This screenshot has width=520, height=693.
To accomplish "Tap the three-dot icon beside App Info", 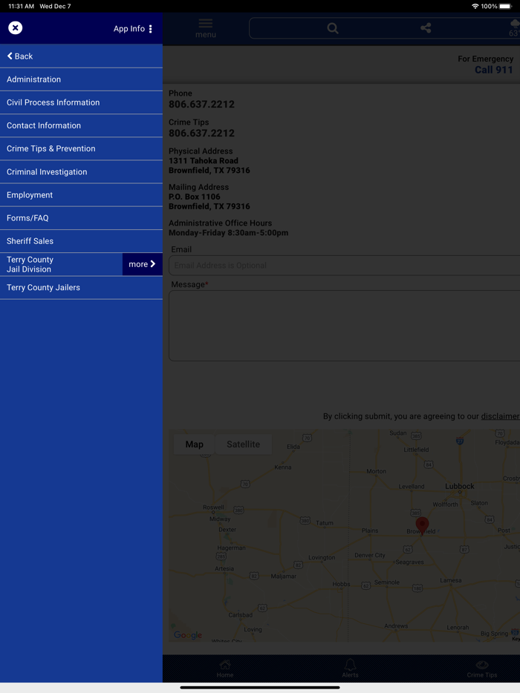I will (x=151, y=29).
